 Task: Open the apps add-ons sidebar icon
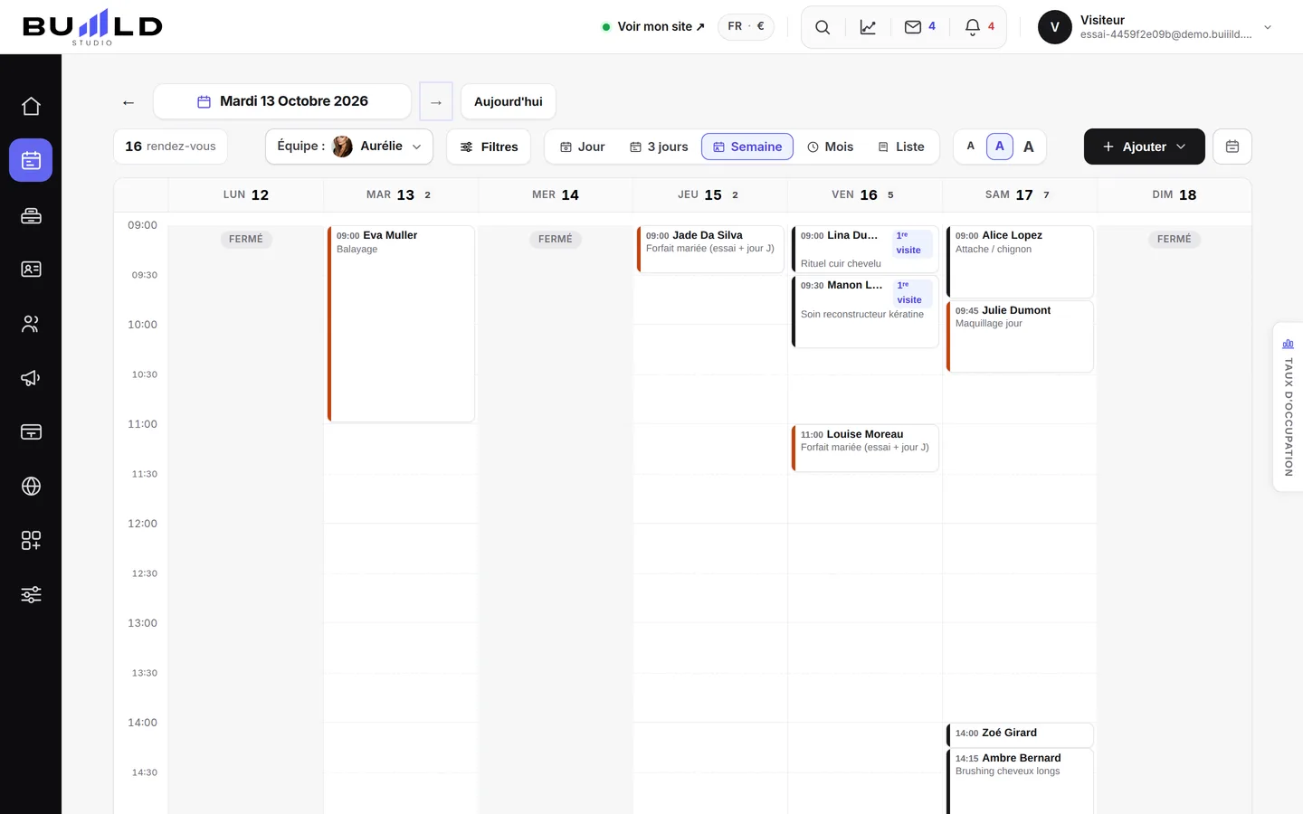[31, 540]
